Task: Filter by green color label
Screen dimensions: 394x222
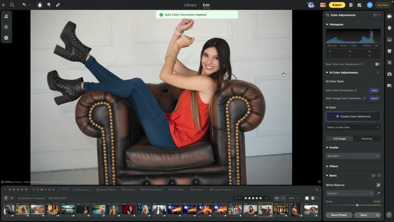Action: (x=46, y=189)
